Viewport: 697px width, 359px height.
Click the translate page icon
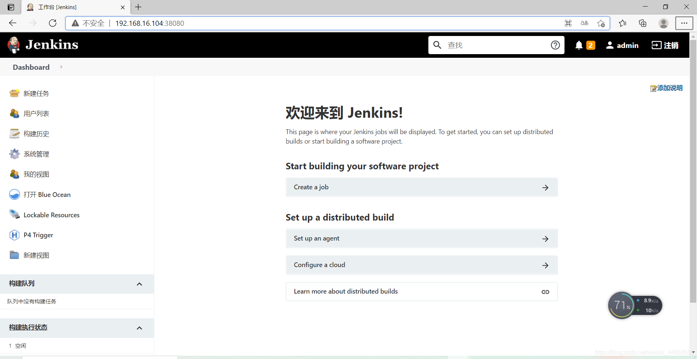[584, 23]
